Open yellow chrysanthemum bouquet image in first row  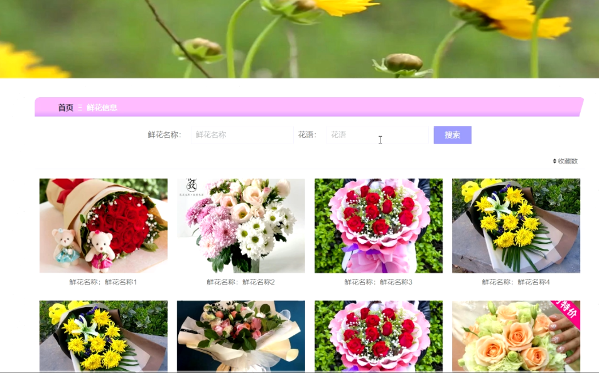(x=516, y=226)
